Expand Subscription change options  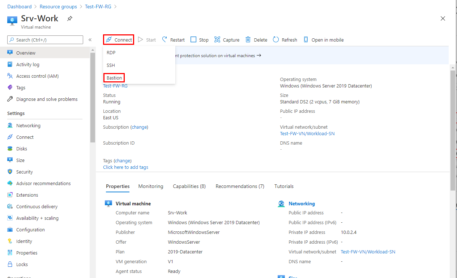pos(139,127)
